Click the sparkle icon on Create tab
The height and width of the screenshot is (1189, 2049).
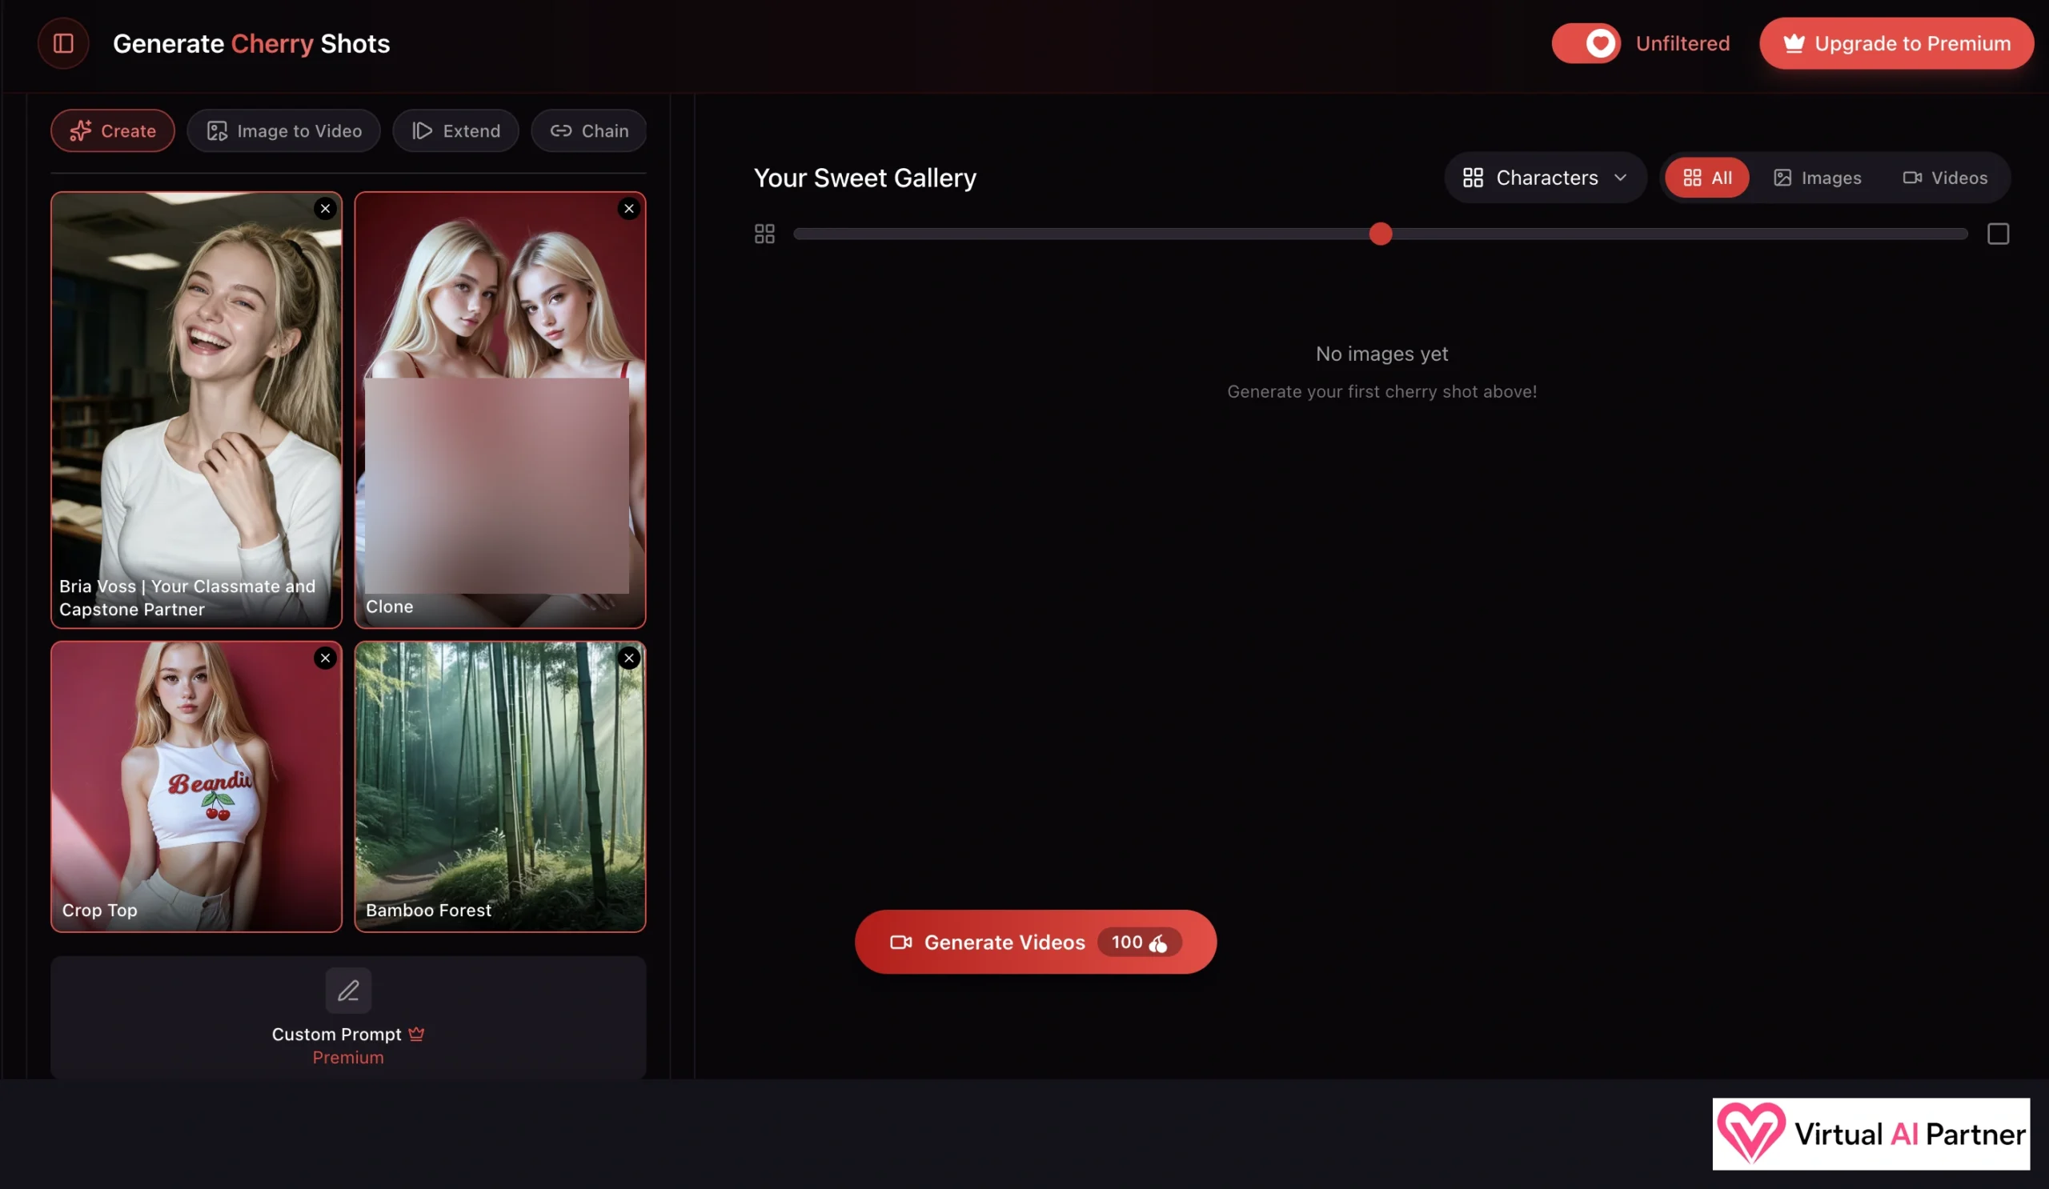coord(81,131)
